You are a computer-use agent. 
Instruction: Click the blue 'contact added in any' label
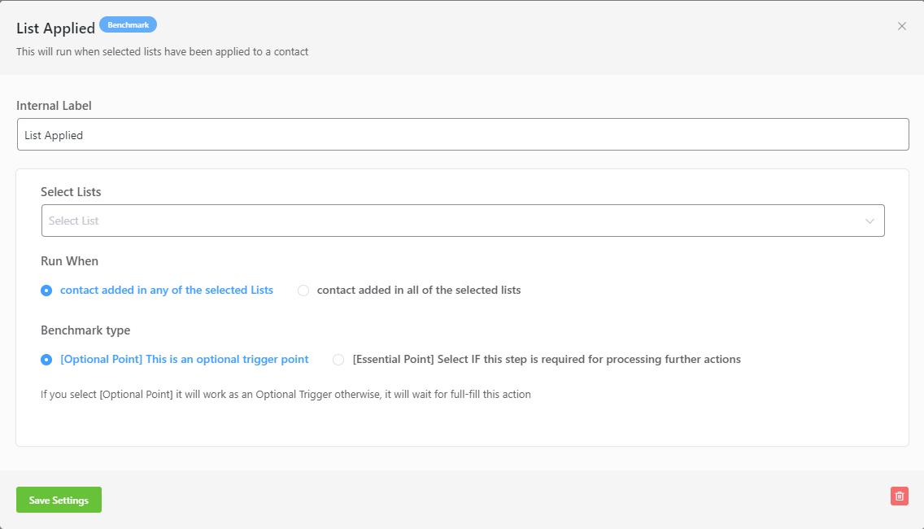tap(166, 290)
